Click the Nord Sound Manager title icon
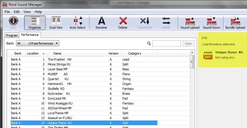 (5, 5)
